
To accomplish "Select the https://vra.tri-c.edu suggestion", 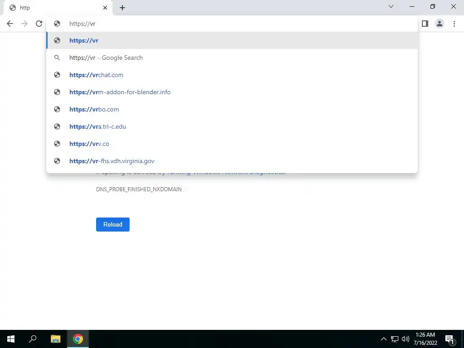I will click(x=232, y=126).
